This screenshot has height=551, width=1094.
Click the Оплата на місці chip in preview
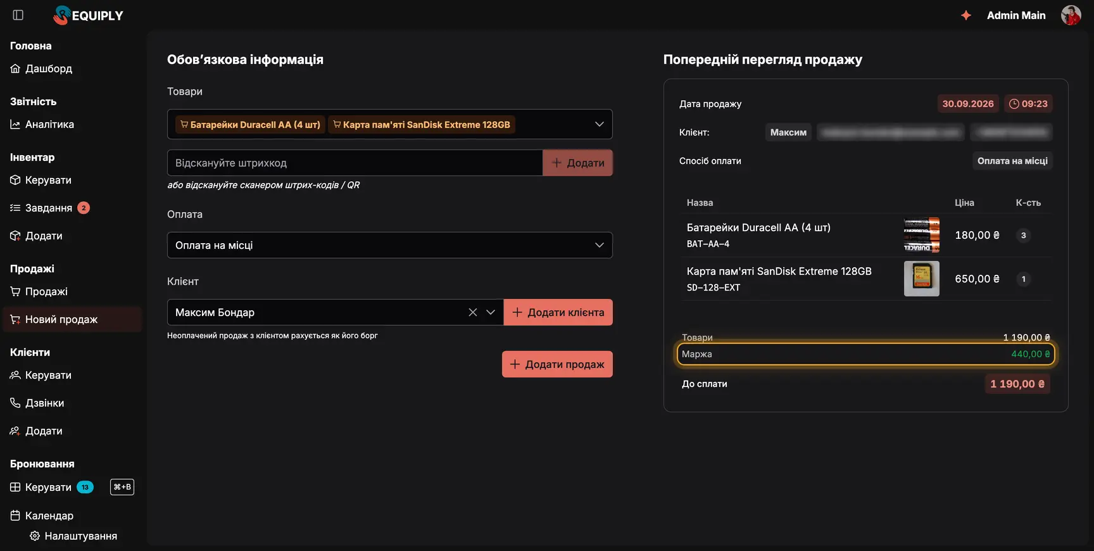point(1012,161)
